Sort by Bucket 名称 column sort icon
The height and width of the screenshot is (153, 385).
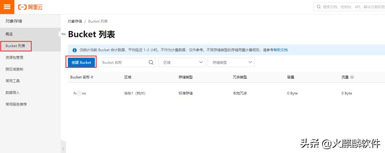tap(92, 77)
